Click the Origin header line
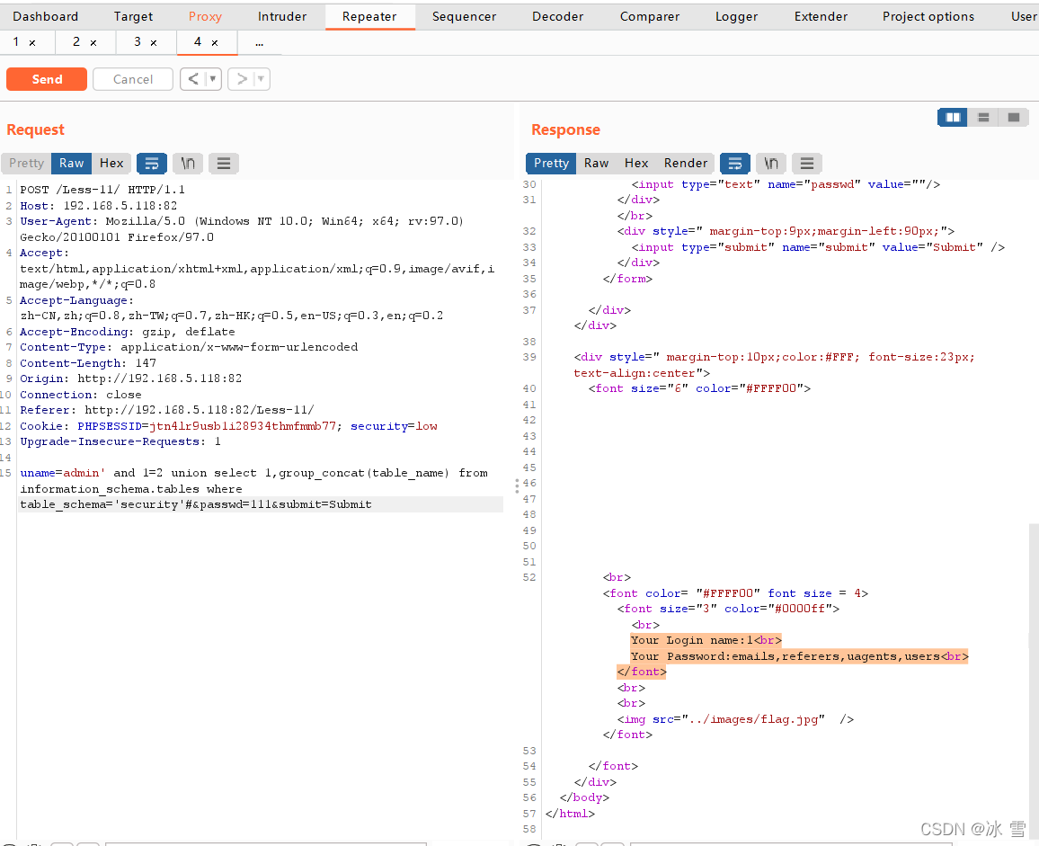Viewport: 1039px width, 846px height. [x=130, y=378]
